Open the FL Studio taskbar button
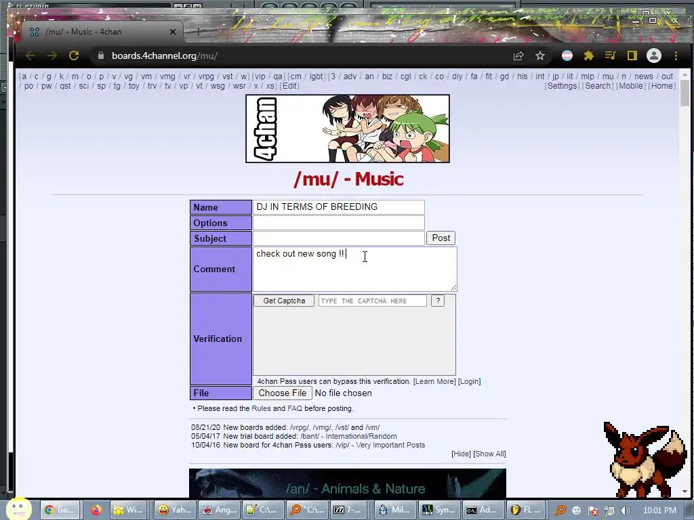Image resolution: width=694 pixels, height=520 pixels. [x=525, y=510]
